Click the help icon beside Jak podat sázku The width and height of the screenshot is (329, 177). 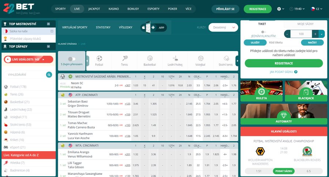coord(296,72)
